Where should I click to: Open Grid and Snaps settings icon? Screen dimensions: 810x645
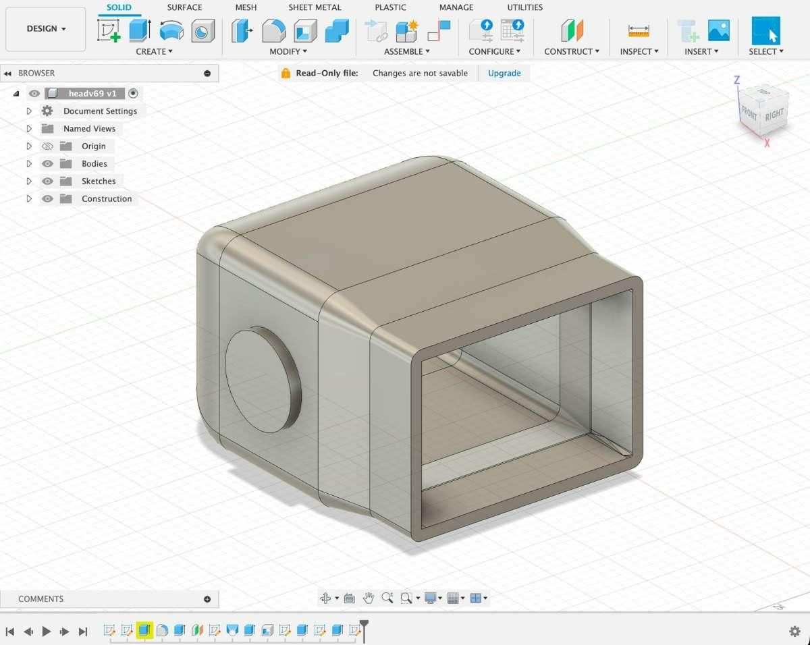click(x=454, y=598)
